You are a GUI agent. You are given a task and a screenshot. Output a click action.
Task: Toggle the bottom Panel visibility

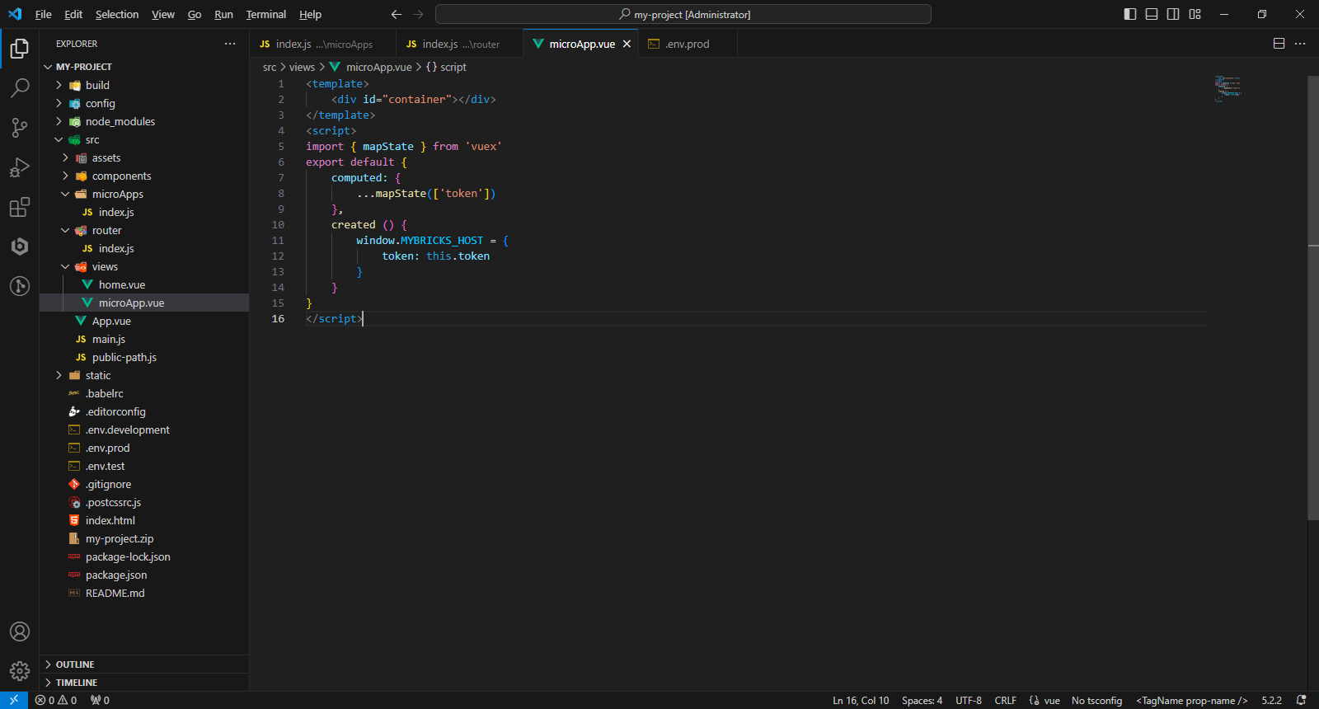[x=1152, y=14]
